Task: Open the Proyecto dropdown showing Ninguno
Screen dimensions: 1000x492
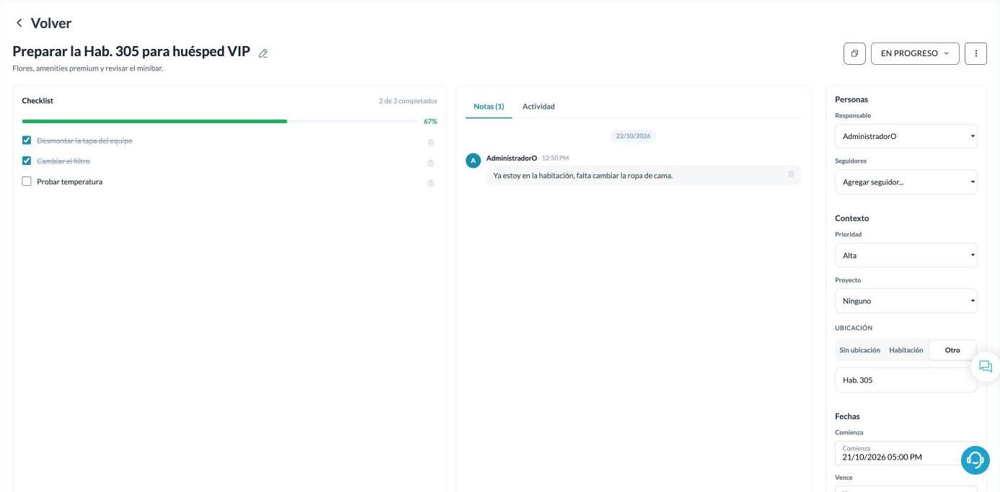Action: [x=906, y=301]
